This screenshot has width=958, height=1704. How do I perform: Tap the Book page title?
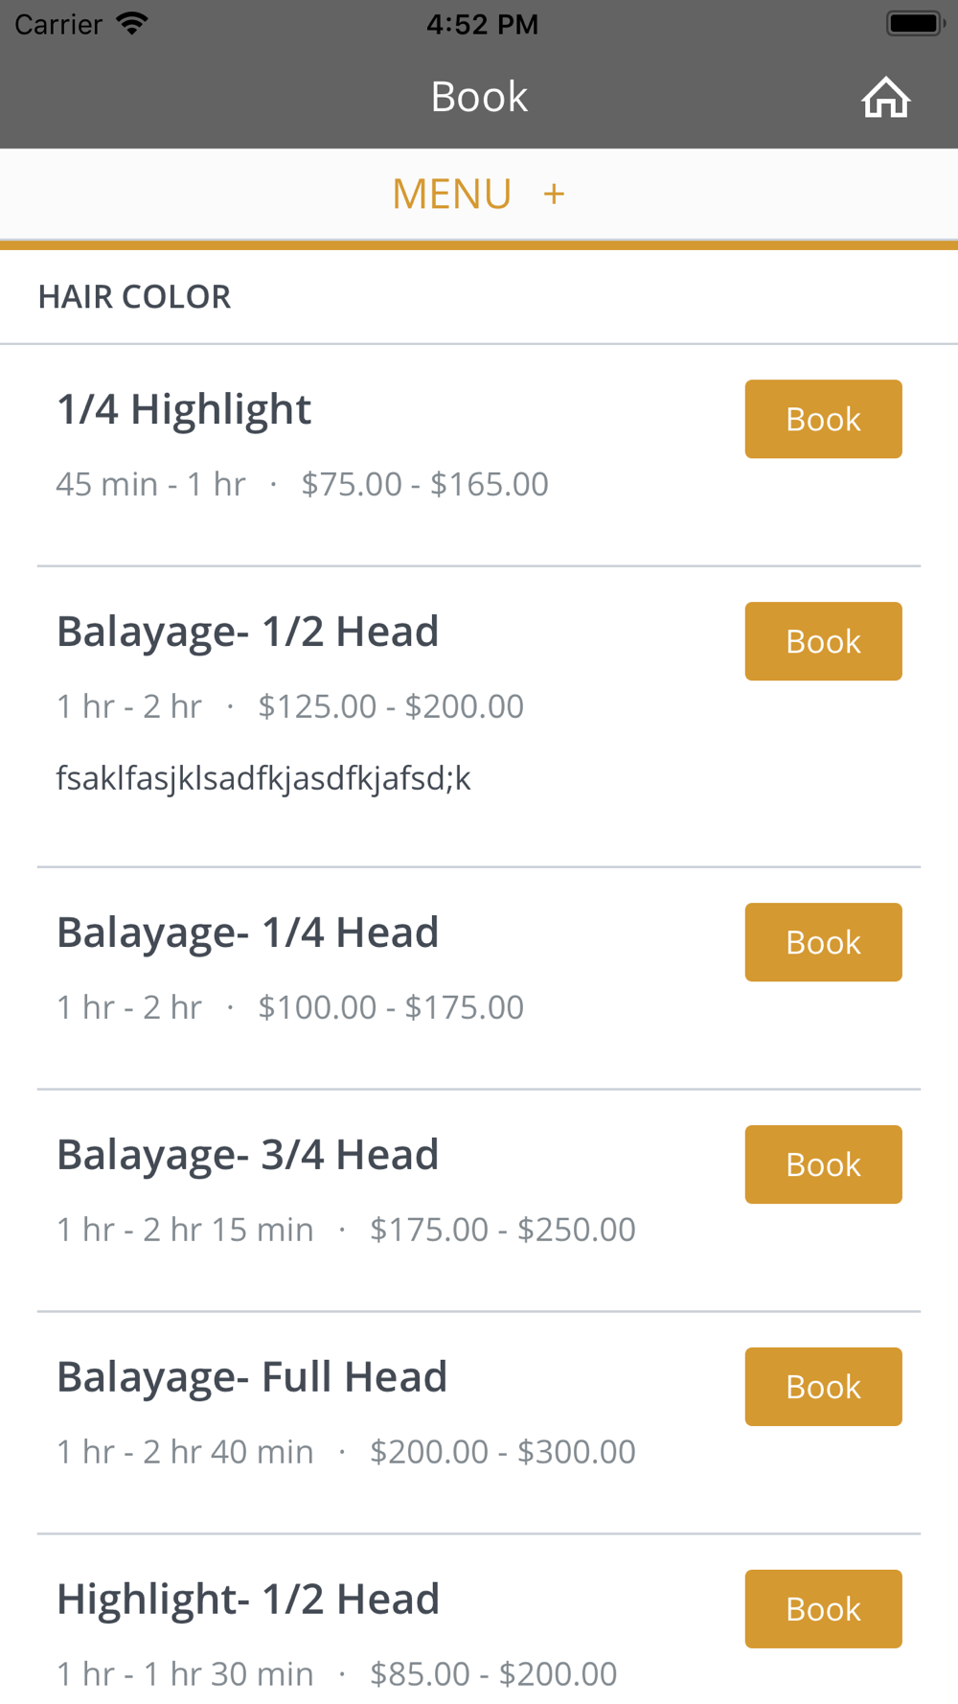coord(479,97)
